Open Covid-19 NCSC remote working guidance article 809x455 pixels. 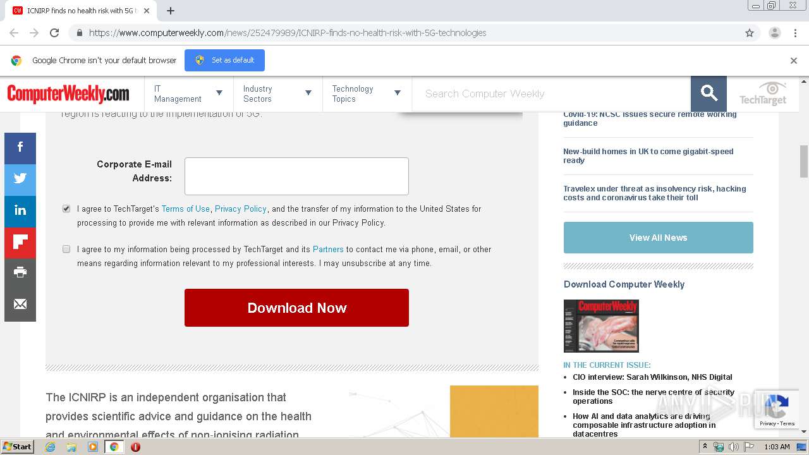(650, 119)
